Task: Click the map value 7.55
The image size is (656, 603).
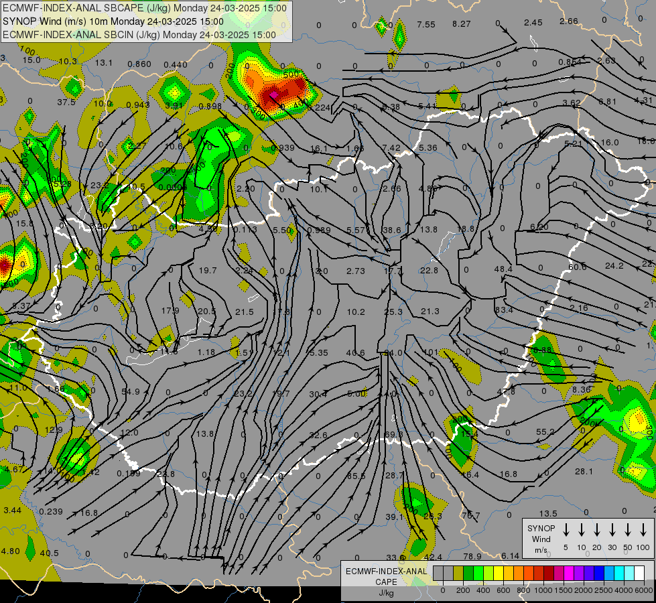Action: pos(426,24)
